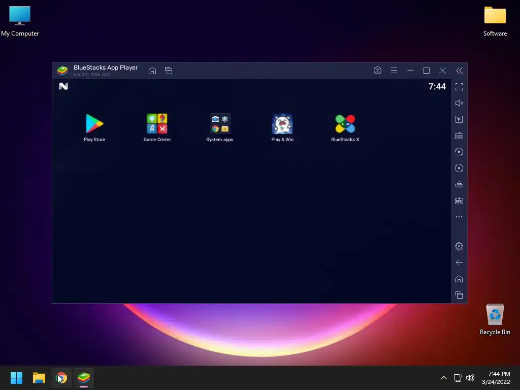Open the taskbar volume icon
This screenshot has width=520, height=390.
click(470, 378)
